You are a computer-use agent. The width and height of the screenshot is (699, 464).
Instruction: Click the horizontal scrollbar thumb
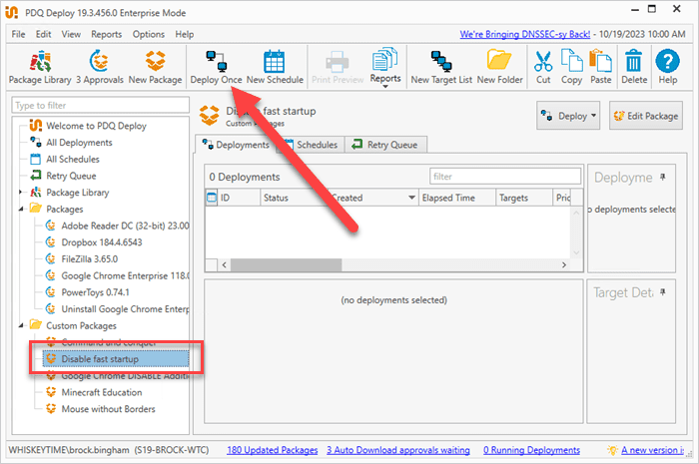287,265
